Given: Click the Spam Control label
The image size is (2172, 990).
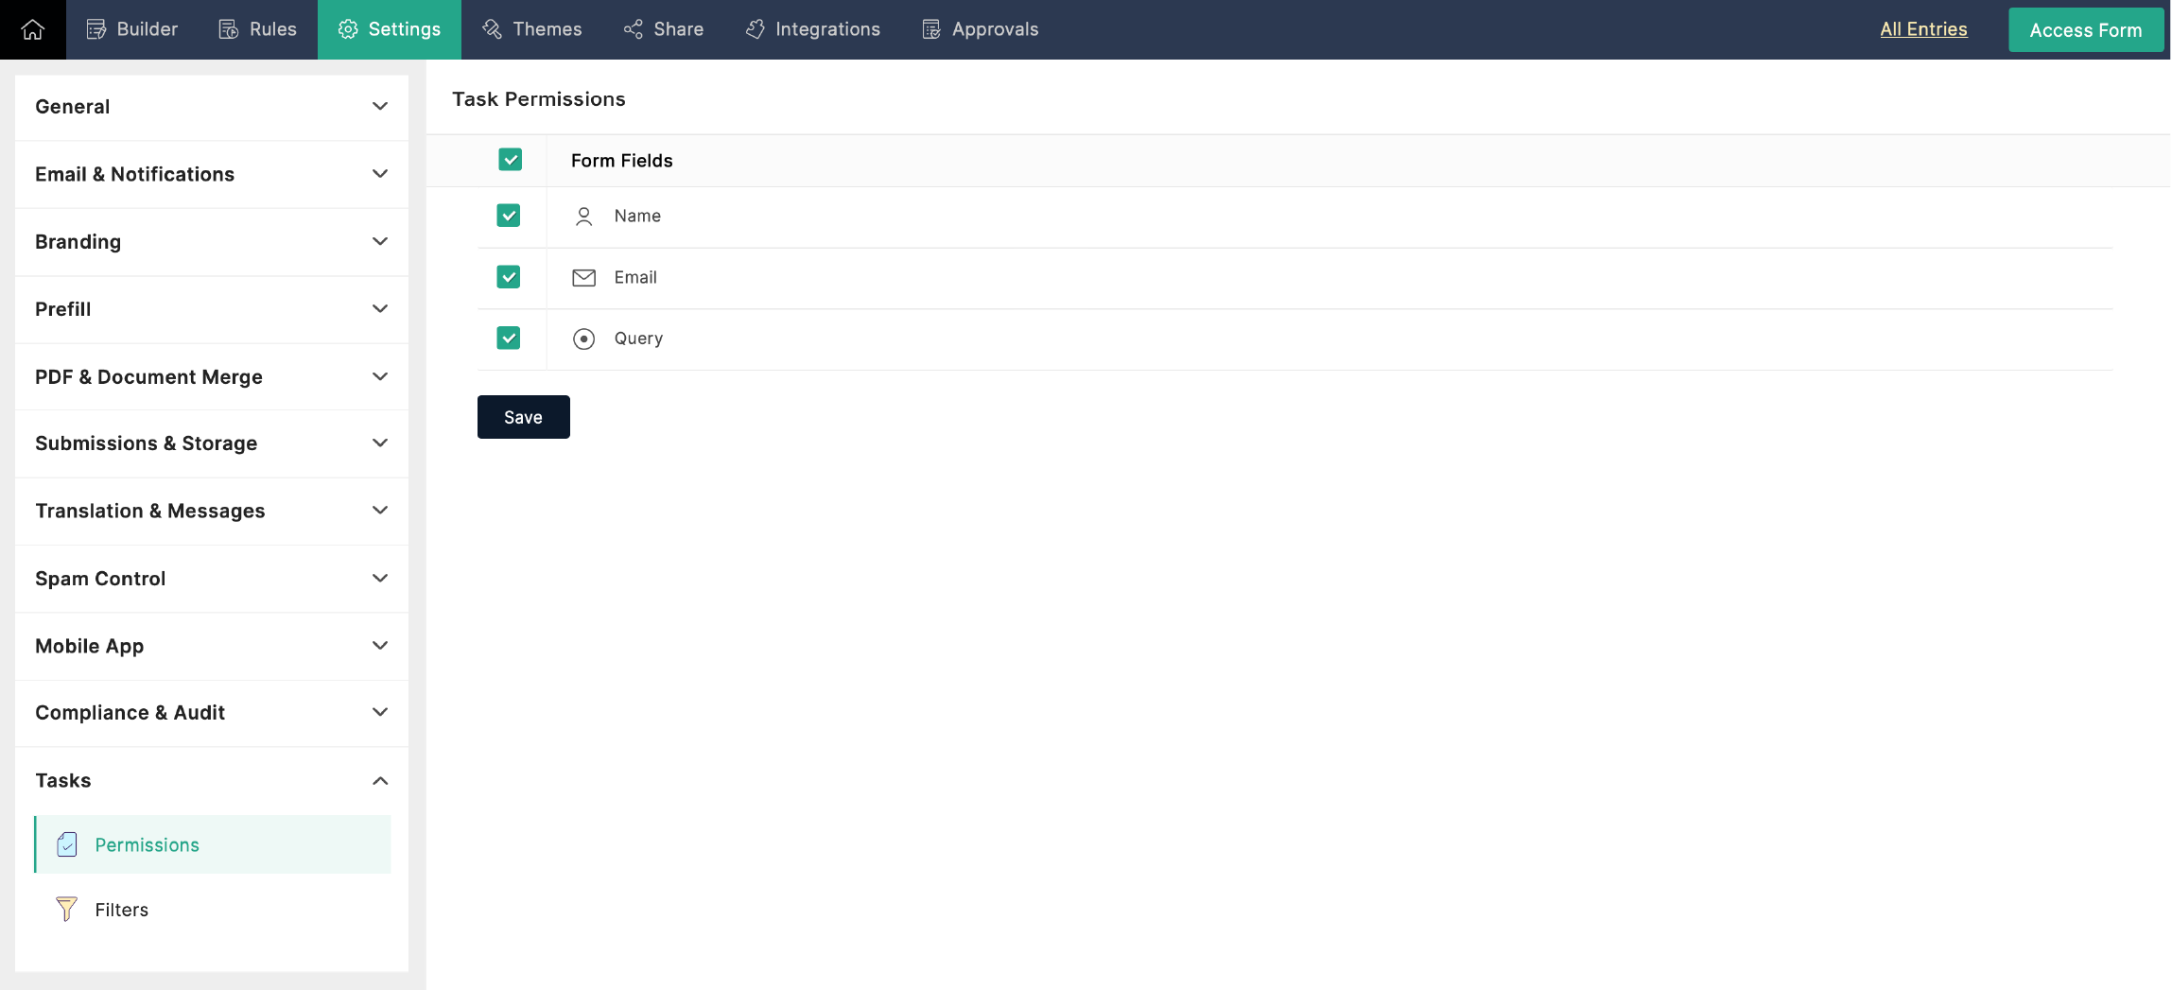Looking at the screenshot, I should click(x=100, y=579).
